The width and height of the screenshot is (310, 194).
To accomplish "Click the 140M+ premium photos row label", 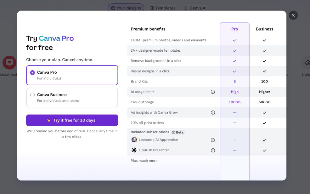I will 168,40.
